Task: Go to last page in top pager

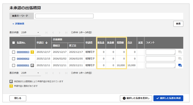Action: pos(66,33)
